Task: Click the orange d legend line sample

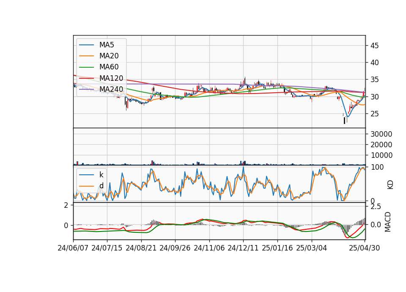Action: [86, 186]
